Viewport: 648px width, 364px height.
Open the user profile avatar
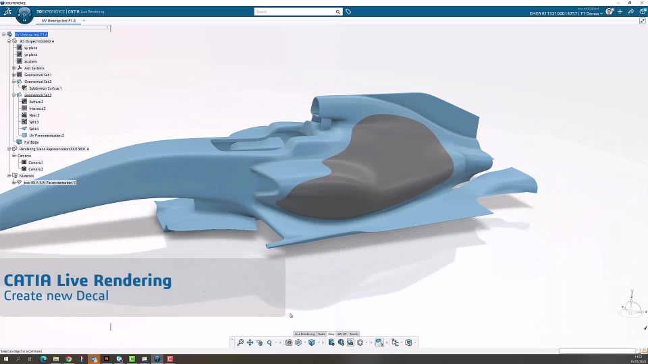(x=610, y=11)
